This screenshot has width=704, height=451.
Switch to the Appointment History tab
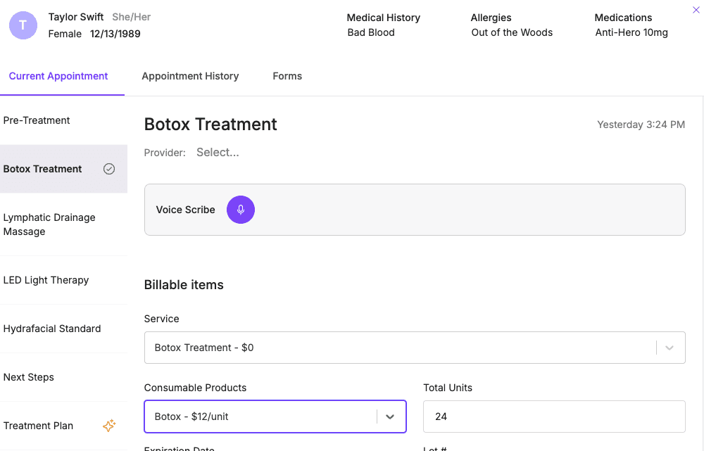tap(190, 75)
